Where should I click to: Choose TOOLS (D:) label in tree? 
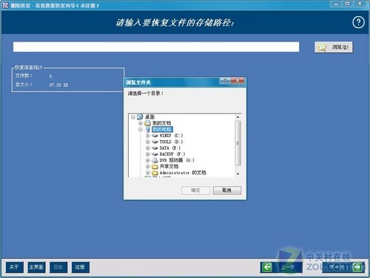pyautogui.click(x=171, y=142)
